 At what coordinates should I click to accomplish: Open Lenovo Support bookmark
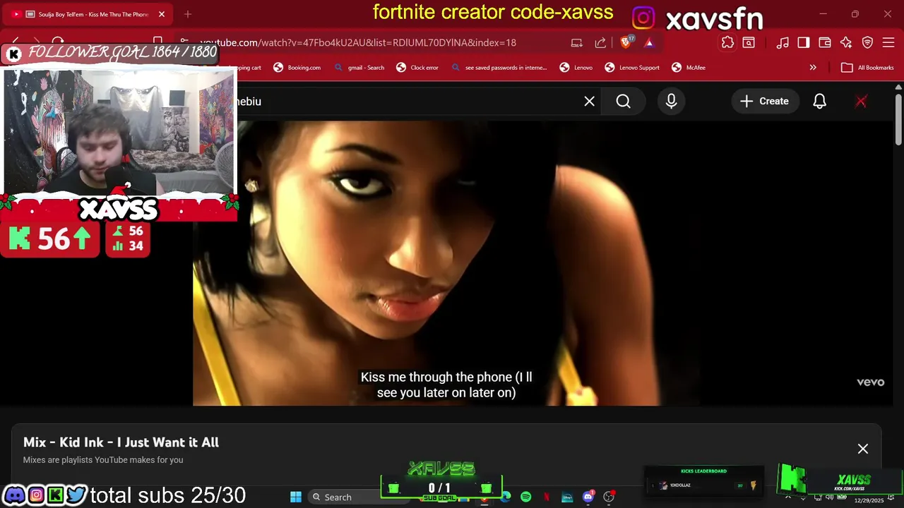coord(632,68)
